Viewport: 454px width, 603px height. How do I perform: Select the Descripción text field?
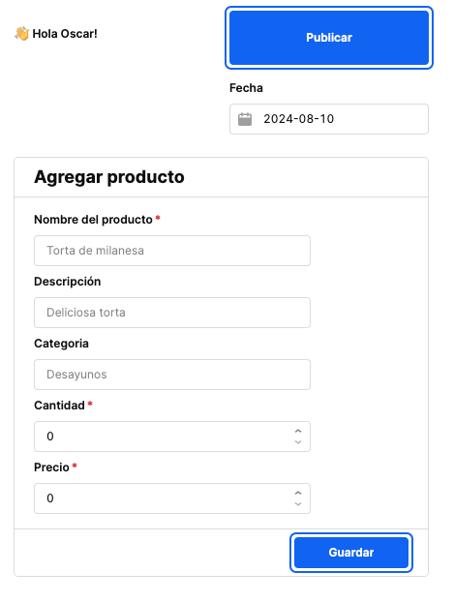172,313
